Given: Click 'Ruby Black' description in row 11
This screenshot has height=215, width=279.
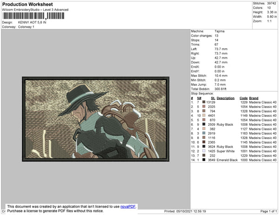Looking at the screenshot, I should (225, 147).
